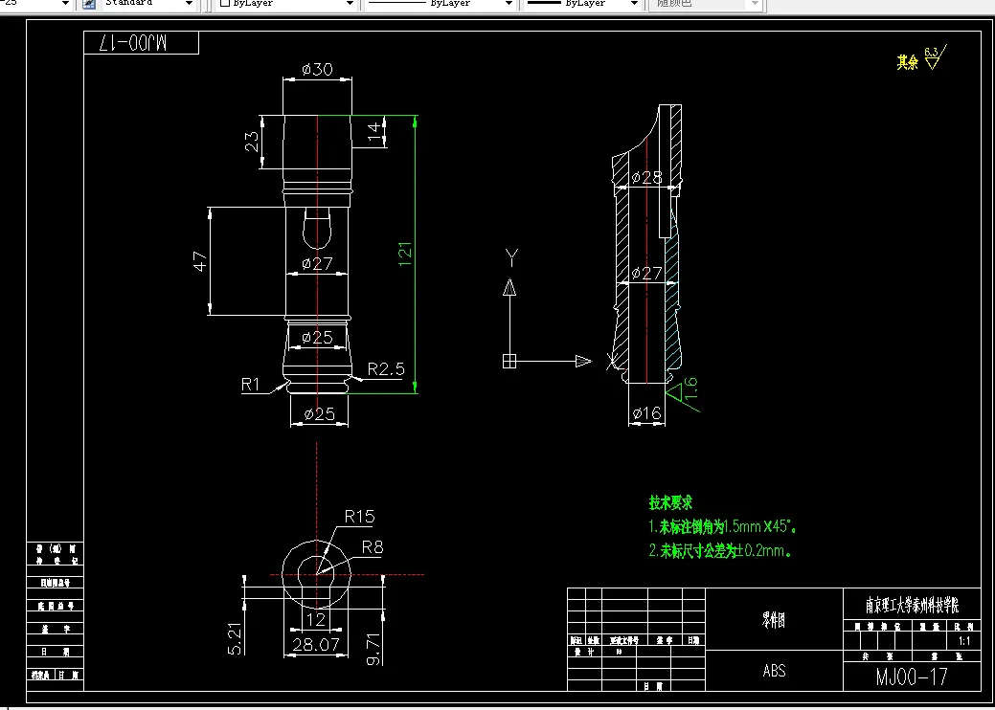Image resolution: width=995 pixels, height=710 pixels.
Task: Select the R2.5 radius label
Action: point(386,369)
